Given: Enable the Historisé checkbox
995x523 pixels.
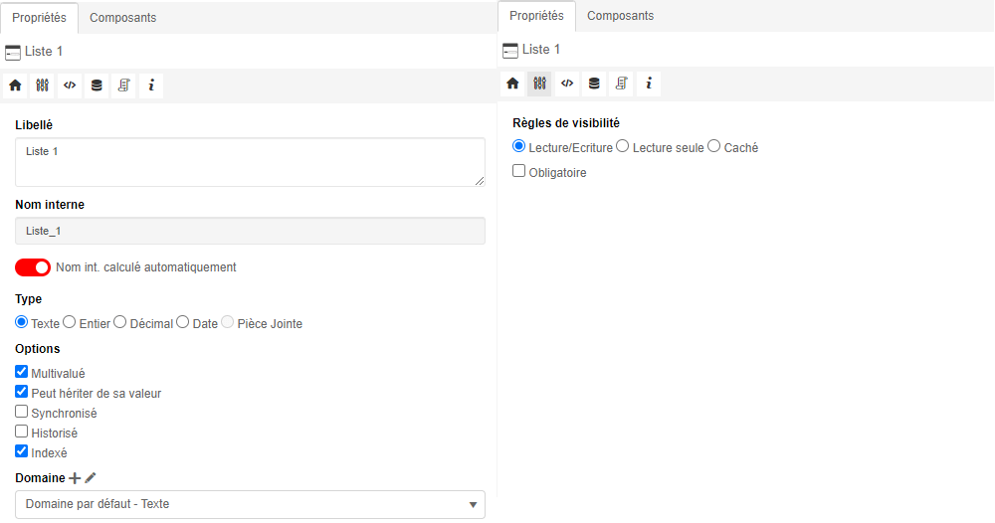Looking at the screenshot, I should (x=22, y=432).
